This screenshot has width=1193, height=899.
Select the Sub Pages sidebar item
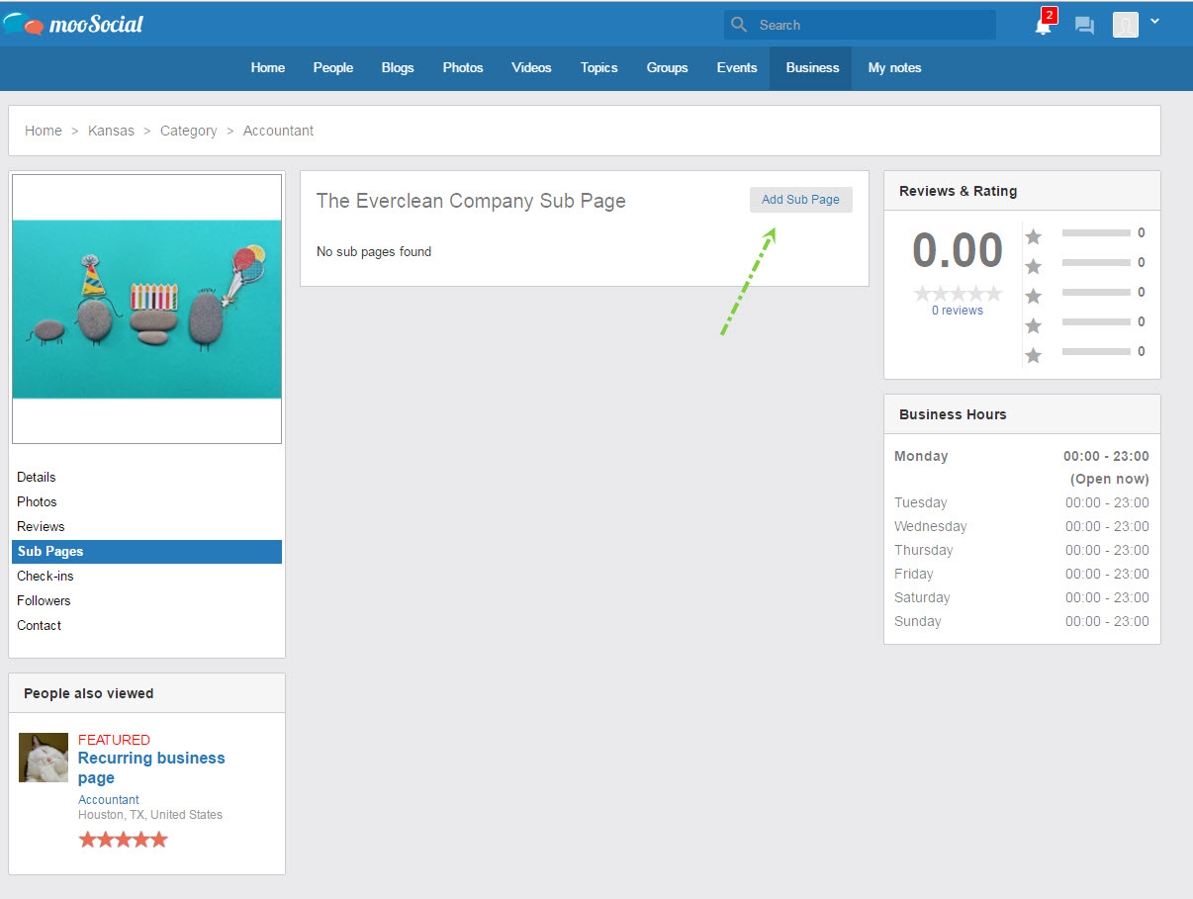146,551
